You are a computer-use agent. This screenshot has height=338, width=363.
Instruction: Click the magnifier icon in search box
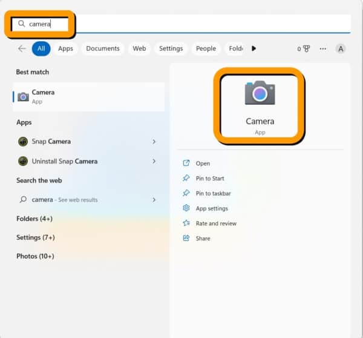pyautogui.click(x=22, y=24)
